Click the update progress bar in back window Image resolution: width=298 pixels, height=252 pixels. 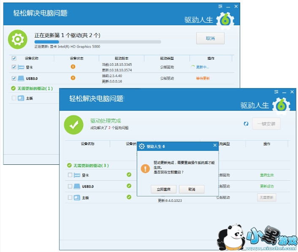(98, 42)
